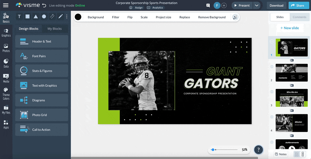Image resolution: width=311 pixels, height=159 pixels.
Task: Open more shape tools options
Action: (x=67, y=17)
